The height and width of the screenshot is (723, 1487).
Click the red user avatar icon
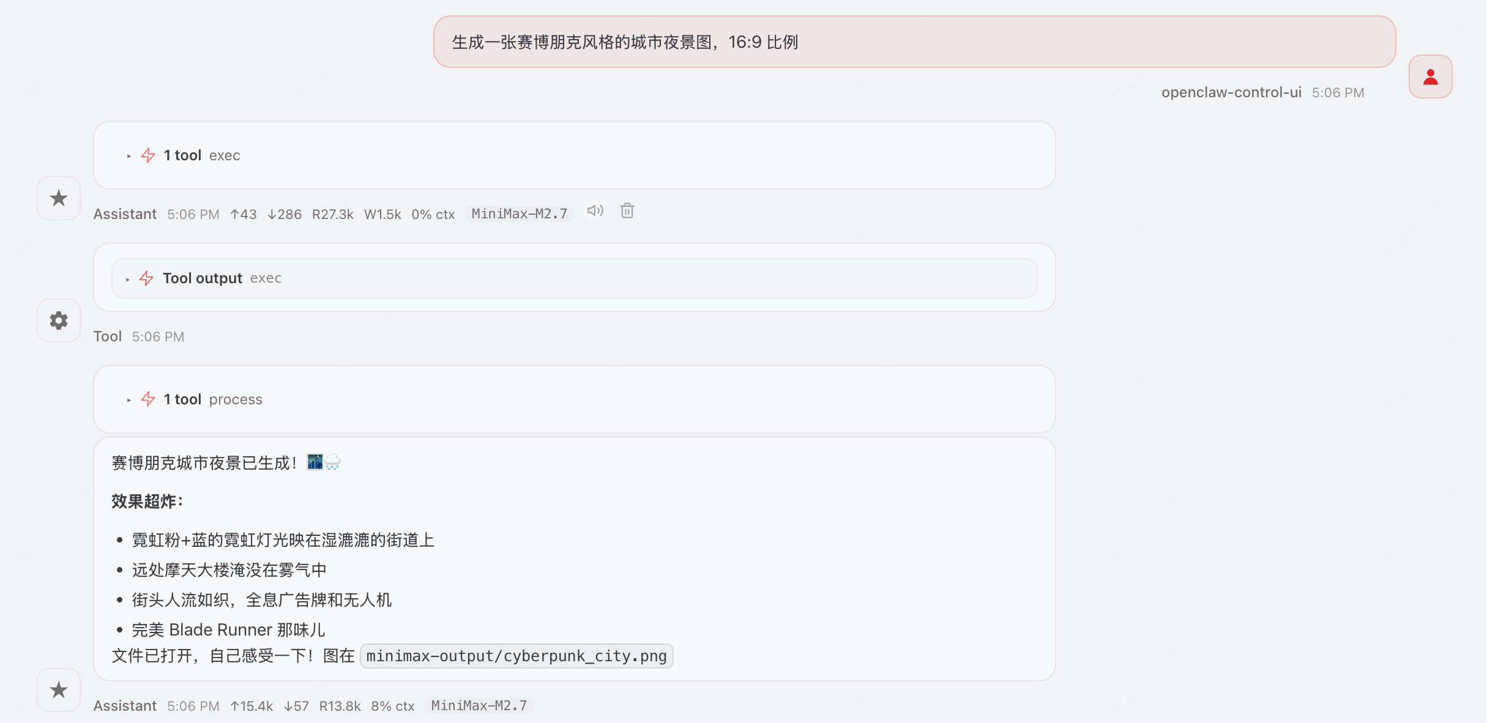coord(1430,77)
